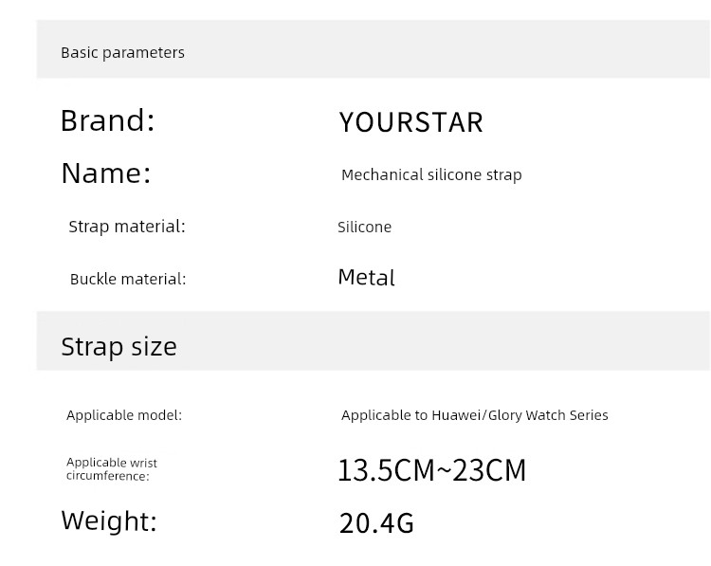Select the Strap material label
711x566 pixels.
pyautogui.click(x=127, y=227)
